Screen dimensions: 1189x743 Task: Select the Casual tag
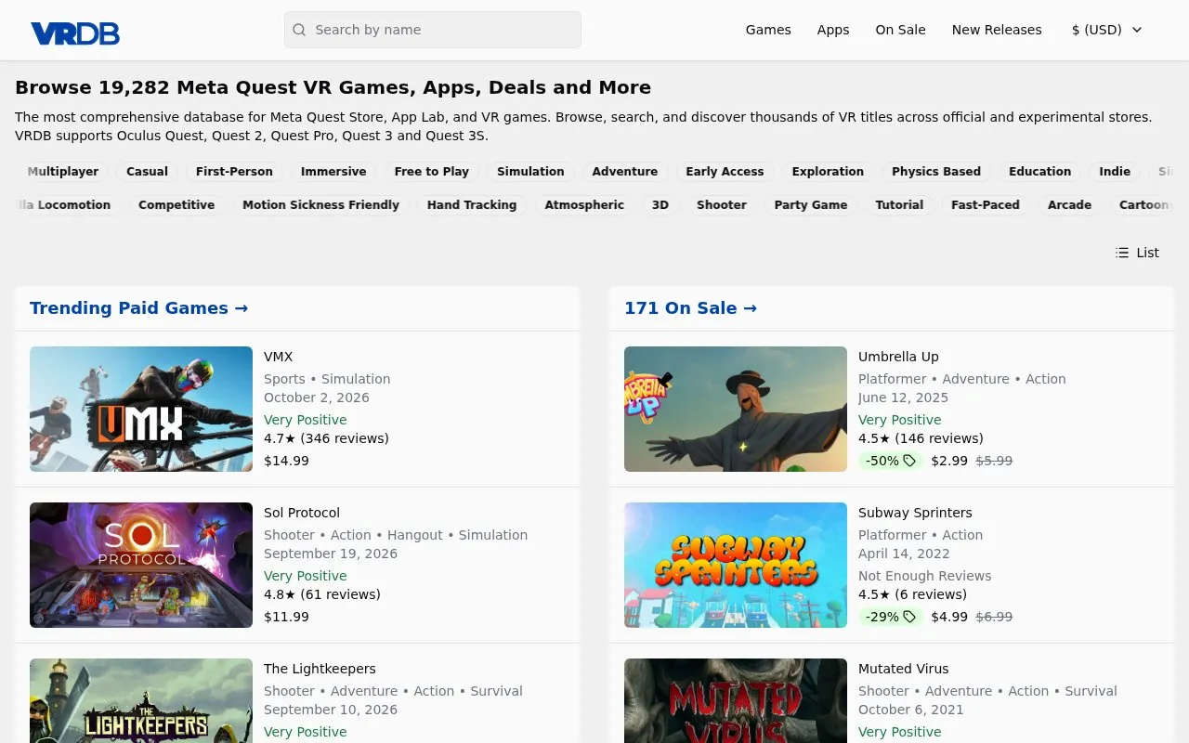point(147,172)
